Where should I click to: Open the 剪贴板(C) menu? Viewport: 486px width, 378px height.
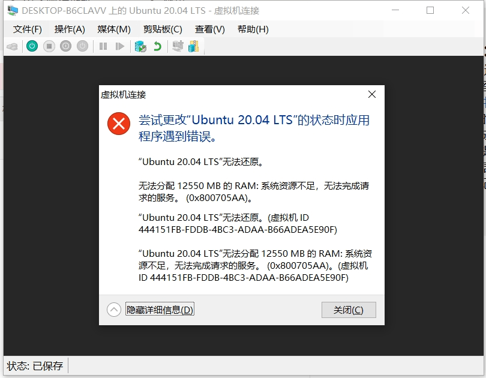click(x=163, y=29)
